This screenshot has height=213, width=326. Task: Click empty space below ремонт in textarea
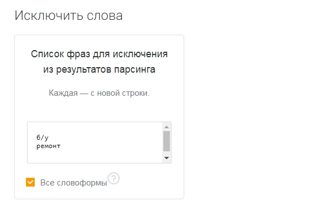tap(94, 156)
